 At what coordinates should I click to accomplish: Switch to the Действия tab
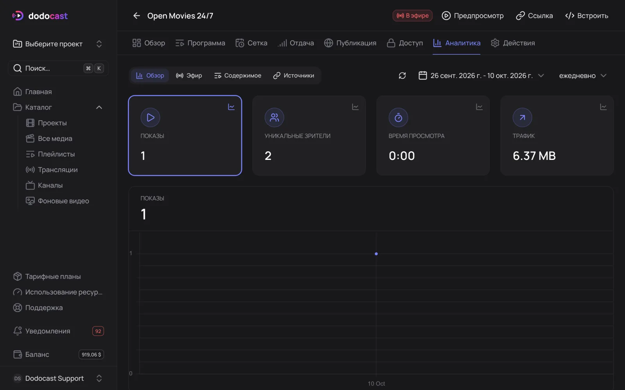click(x=513, y=43)
